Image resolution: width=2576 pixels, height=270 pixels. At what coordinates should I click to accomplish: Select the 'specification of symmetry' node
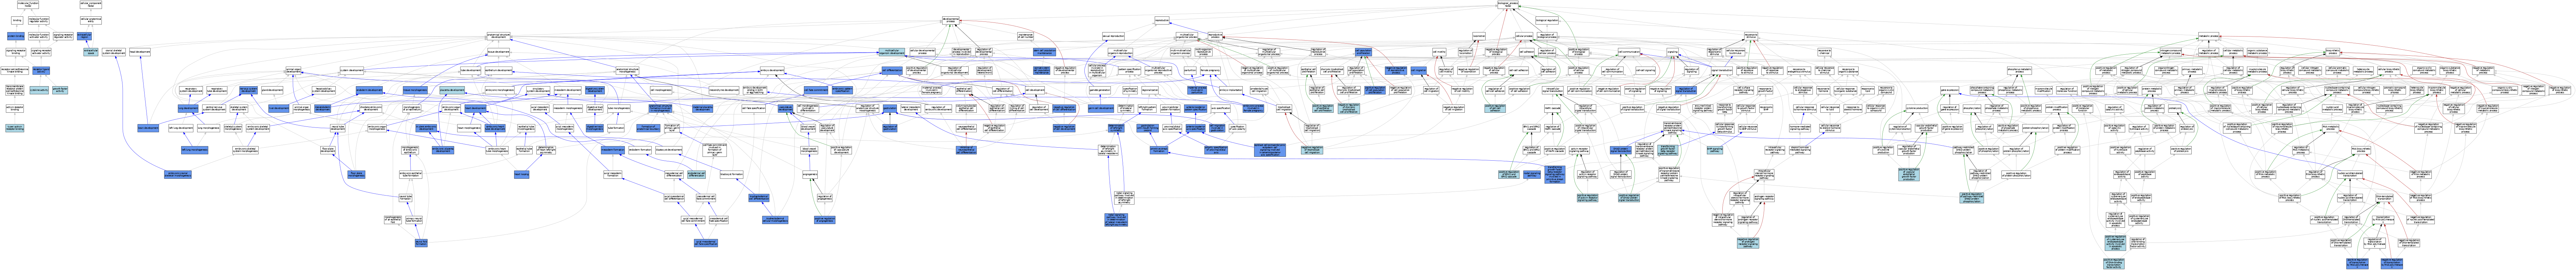[x=1130, y=90]
